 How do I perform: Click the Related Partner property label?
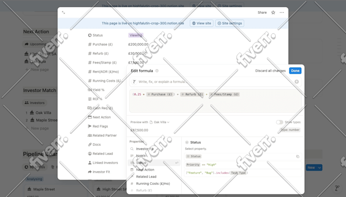[102, 136]
